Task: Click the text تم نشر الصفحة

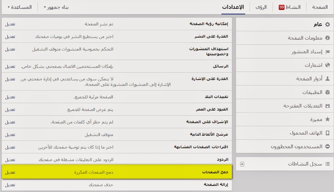Action: (x=99, y=24)
